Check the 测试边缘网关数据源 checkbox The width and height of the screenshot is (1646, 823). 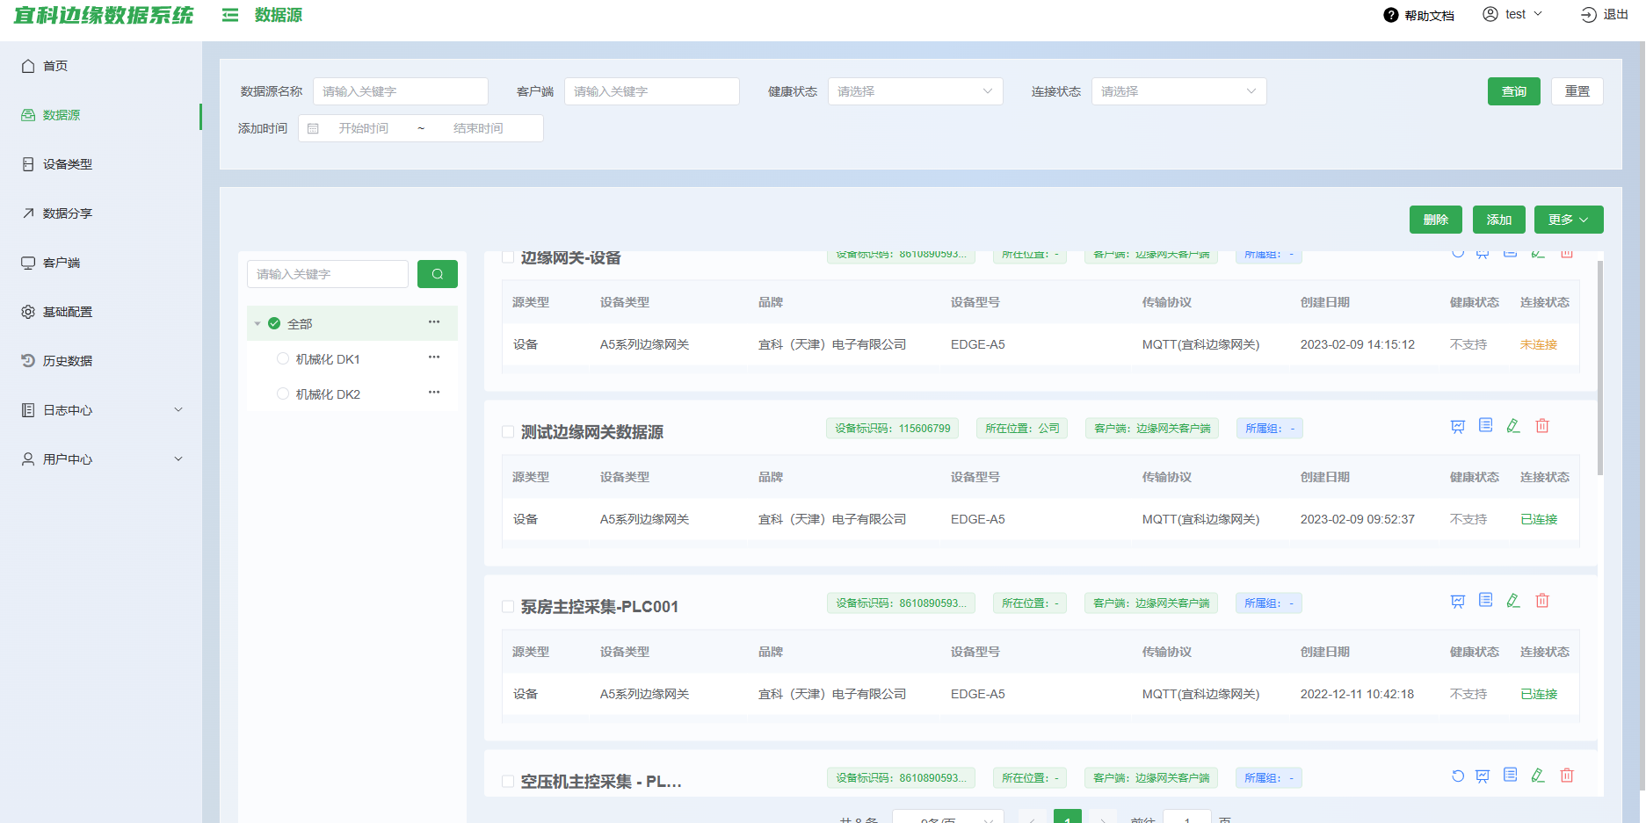(508, 432)
